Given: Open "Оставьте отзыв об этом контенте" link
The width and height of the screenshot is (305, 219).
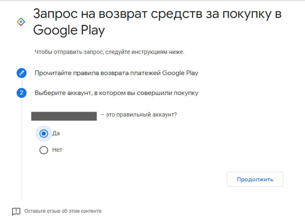Looking at the screenshot, I should tap(63, 211).
